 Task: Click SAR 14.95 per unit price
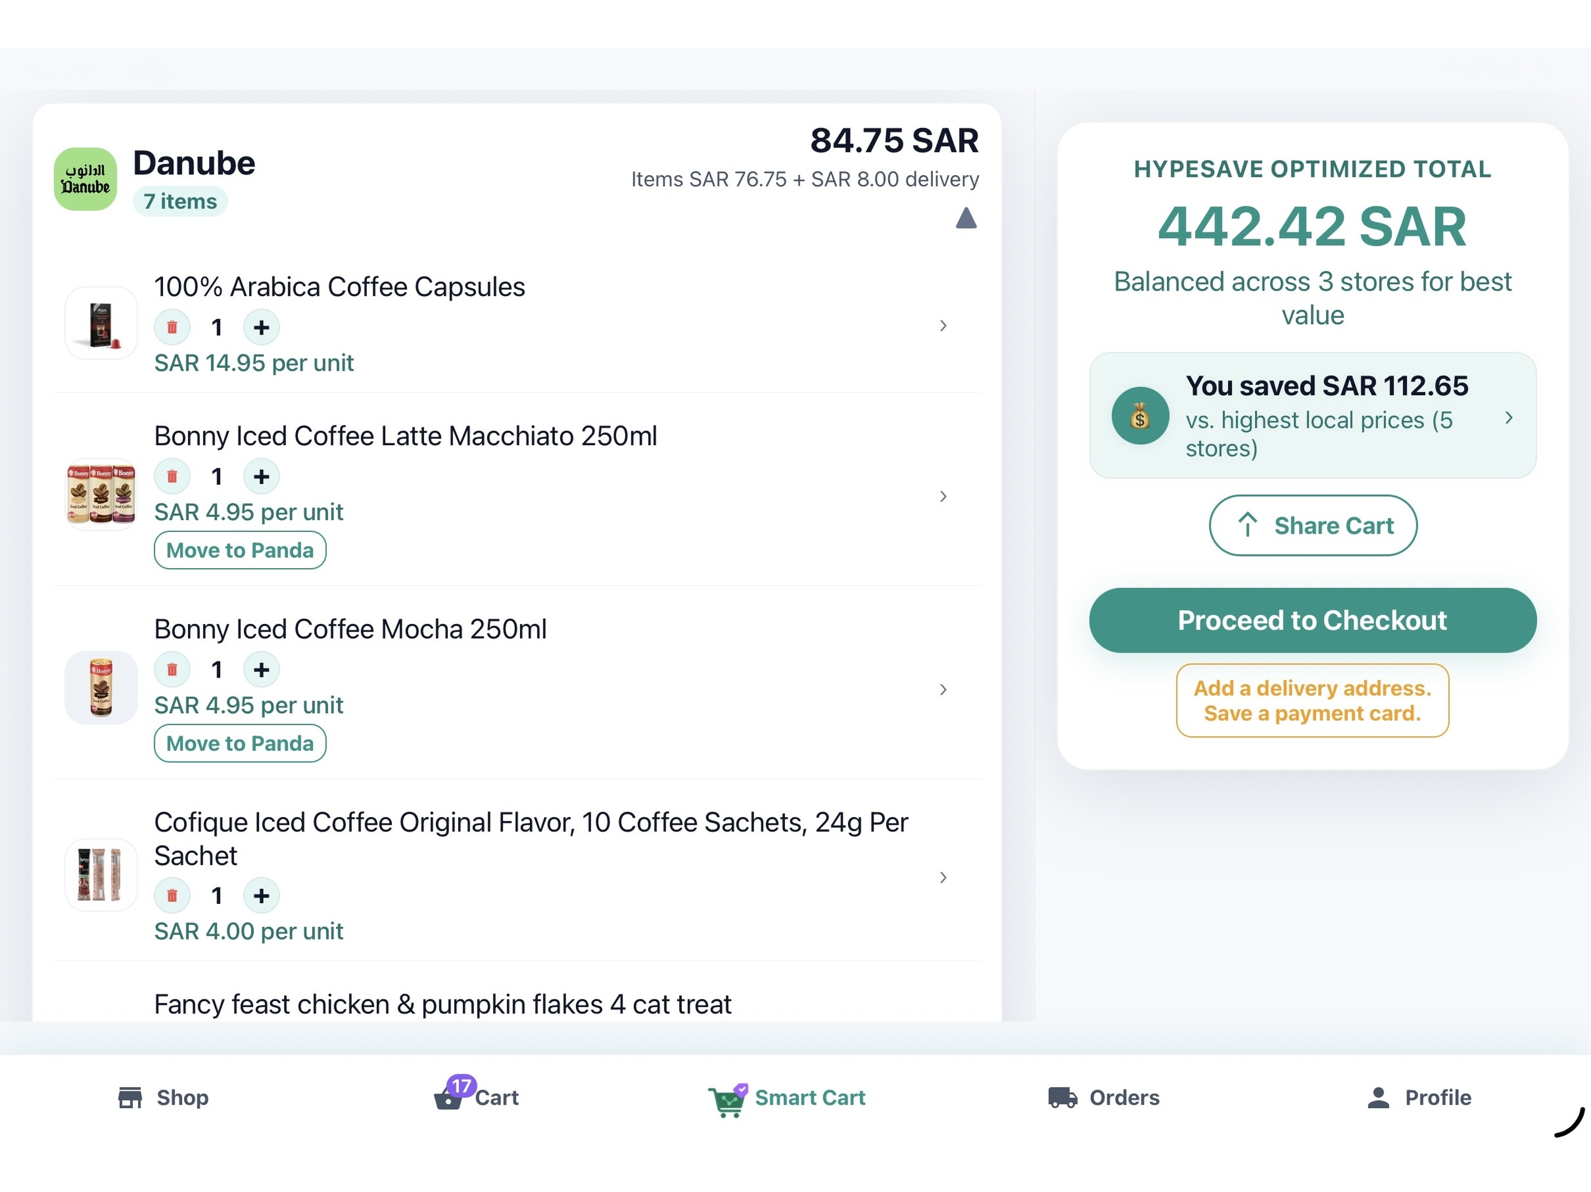click(x=254, y=363)
